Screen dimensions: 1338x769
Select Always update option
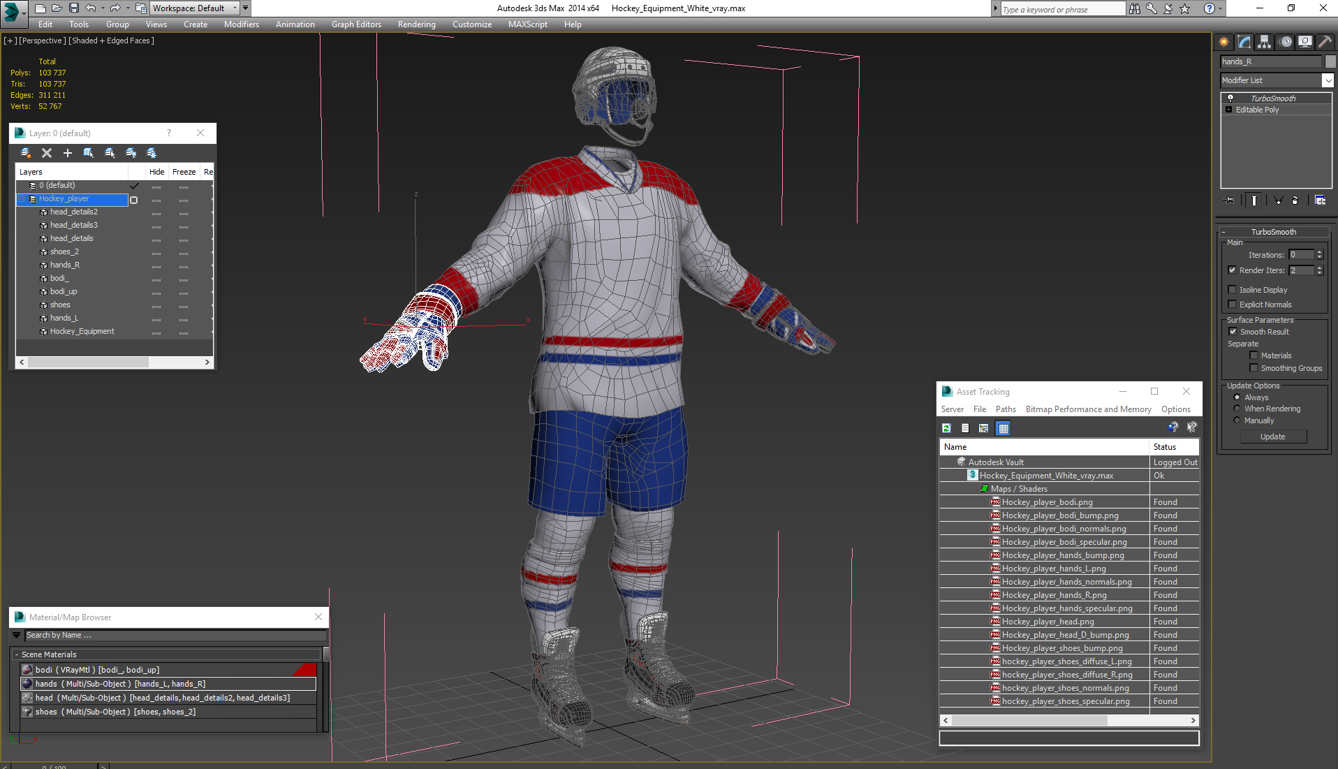1237,397
